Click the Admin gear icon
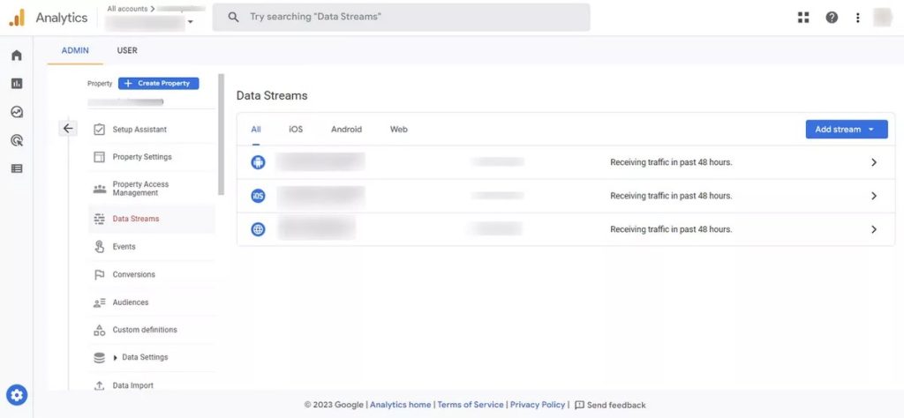The image size is (904, 418). (17, 395)
